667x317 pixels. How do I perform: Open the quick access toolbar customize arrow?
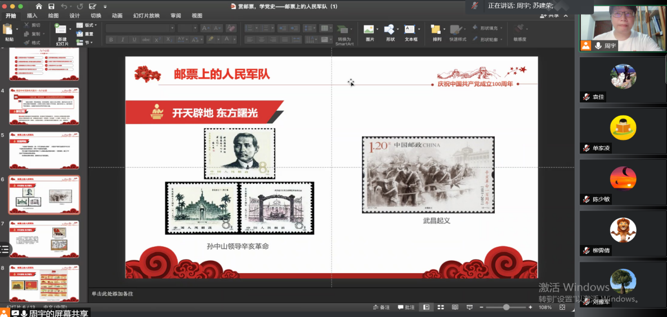point(105,7)
